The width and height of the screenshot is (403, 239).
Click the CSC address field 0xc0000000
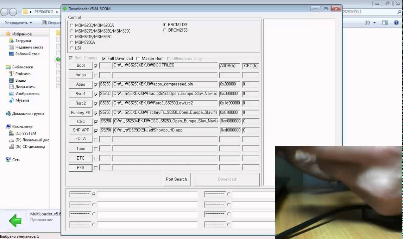tap(230, 121)
